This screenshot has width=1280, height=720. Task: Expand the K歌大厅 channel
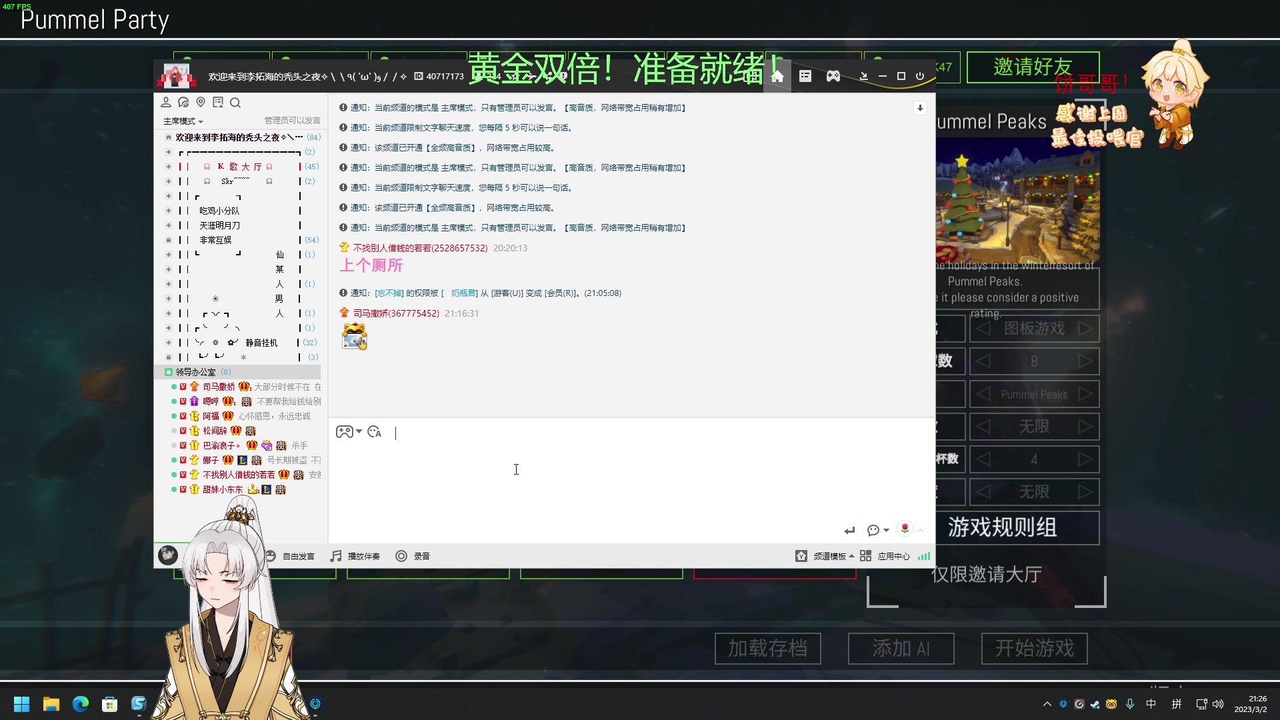(x=169, y=167)
